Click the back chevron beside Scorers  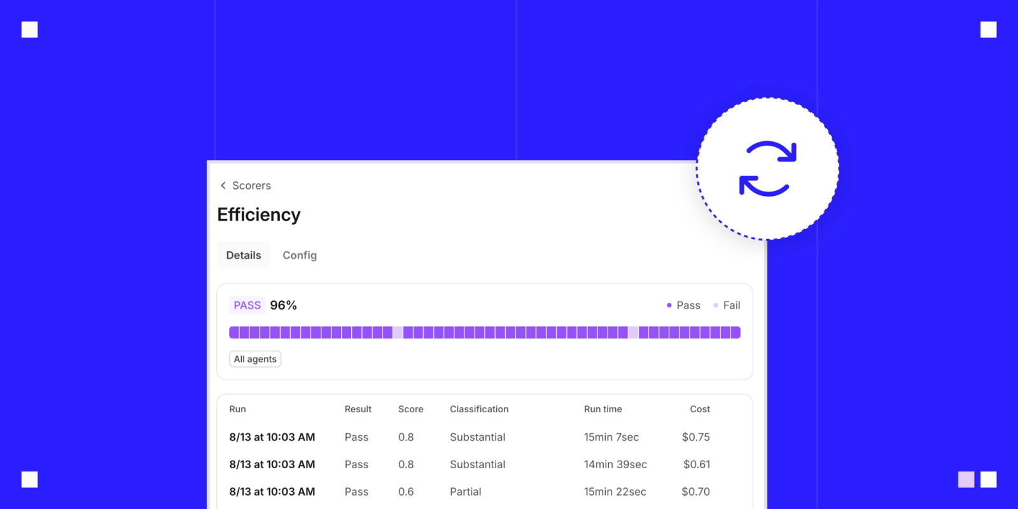click(x=223, y=186)
